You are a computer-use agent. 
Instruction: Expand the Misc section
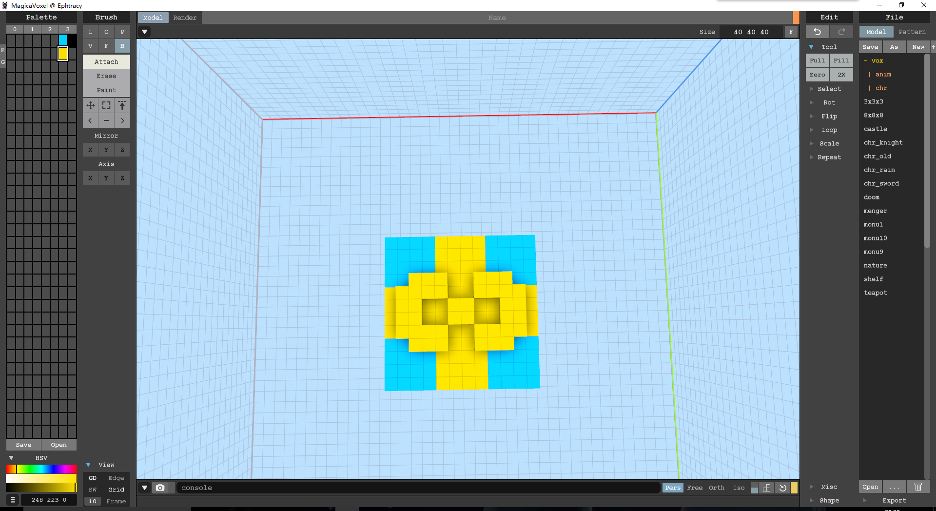pos(829,487)
